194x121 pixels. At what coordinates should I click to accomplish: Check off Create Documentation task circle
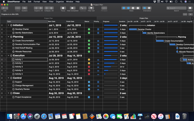coord(14,41)
